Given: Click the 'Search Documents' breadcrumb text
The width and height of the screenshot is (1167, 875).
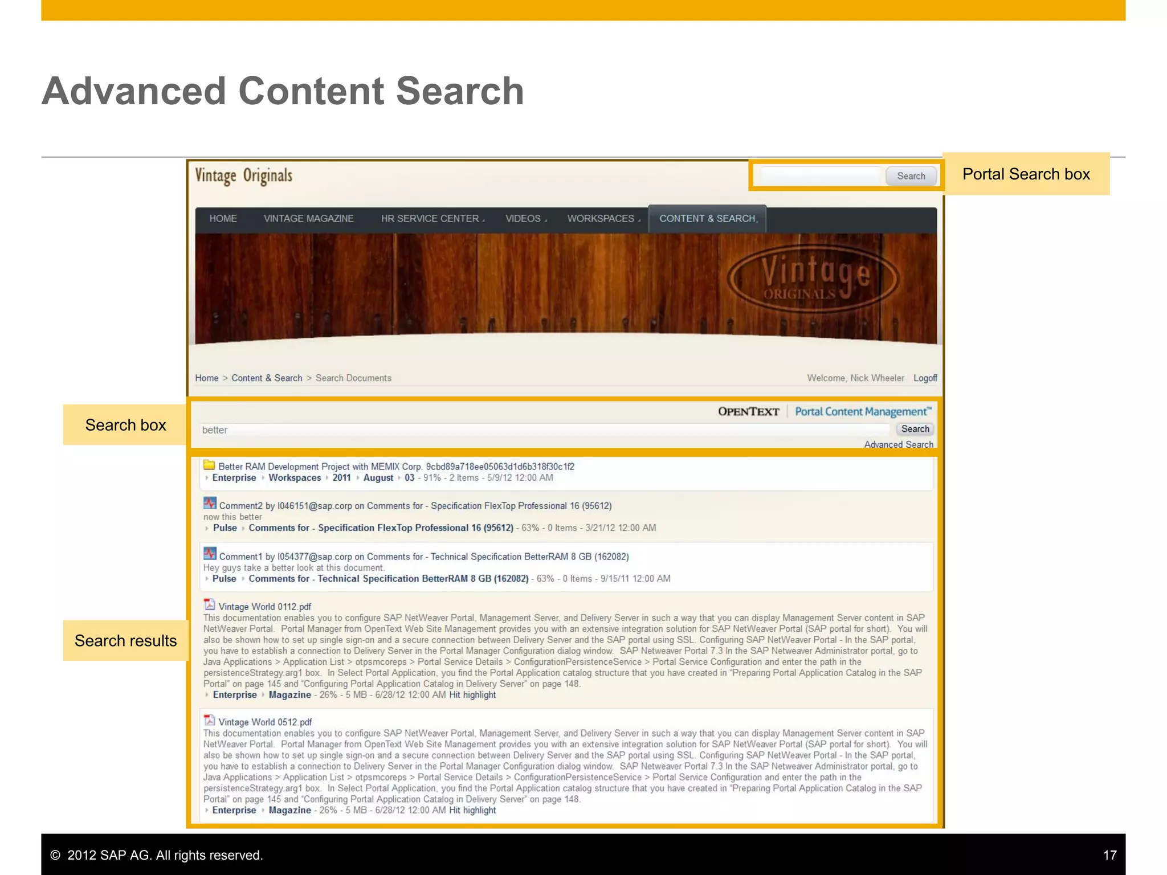Looking at the screenshot, I should pyautogui.click(x=353, y=378).
